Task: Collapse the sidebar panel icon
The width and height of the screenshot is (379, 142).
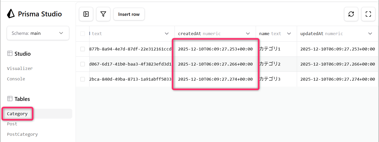Action: (x=86, y=14)
